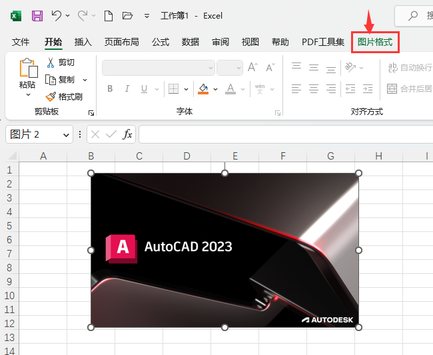Align text to vertical middle
433x355 pixels.
(x=314, y=67)
